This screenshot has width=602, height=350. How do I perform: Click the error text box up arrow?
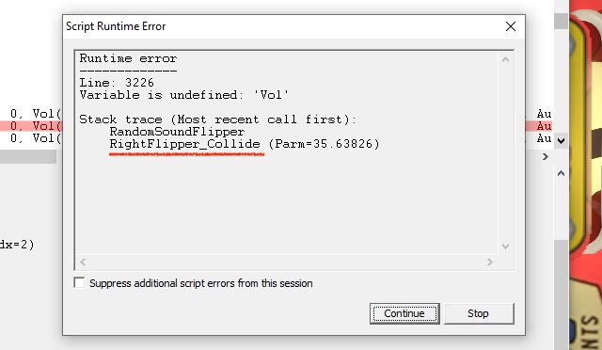tap(505, 59)
